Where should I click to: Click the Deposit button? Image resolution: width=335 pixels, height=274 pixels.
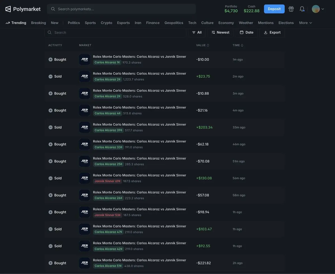(274, 9)
